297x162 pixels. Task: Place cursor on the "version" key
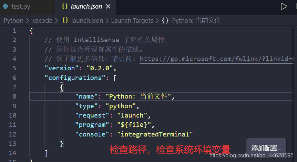pyautogui.click(x=62, y=68)
